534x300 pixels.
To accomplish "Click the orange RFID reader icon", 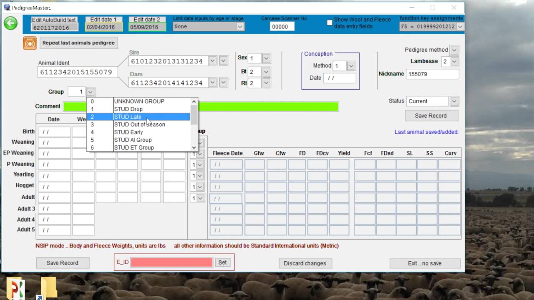I will point(30,43).
